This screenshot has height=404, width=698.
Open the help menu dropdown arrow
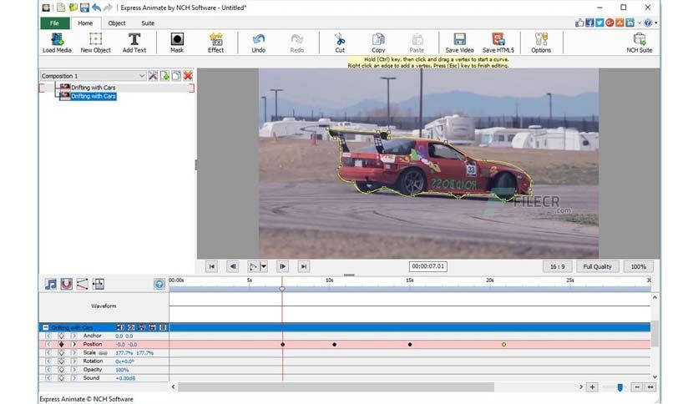(655, 23)
